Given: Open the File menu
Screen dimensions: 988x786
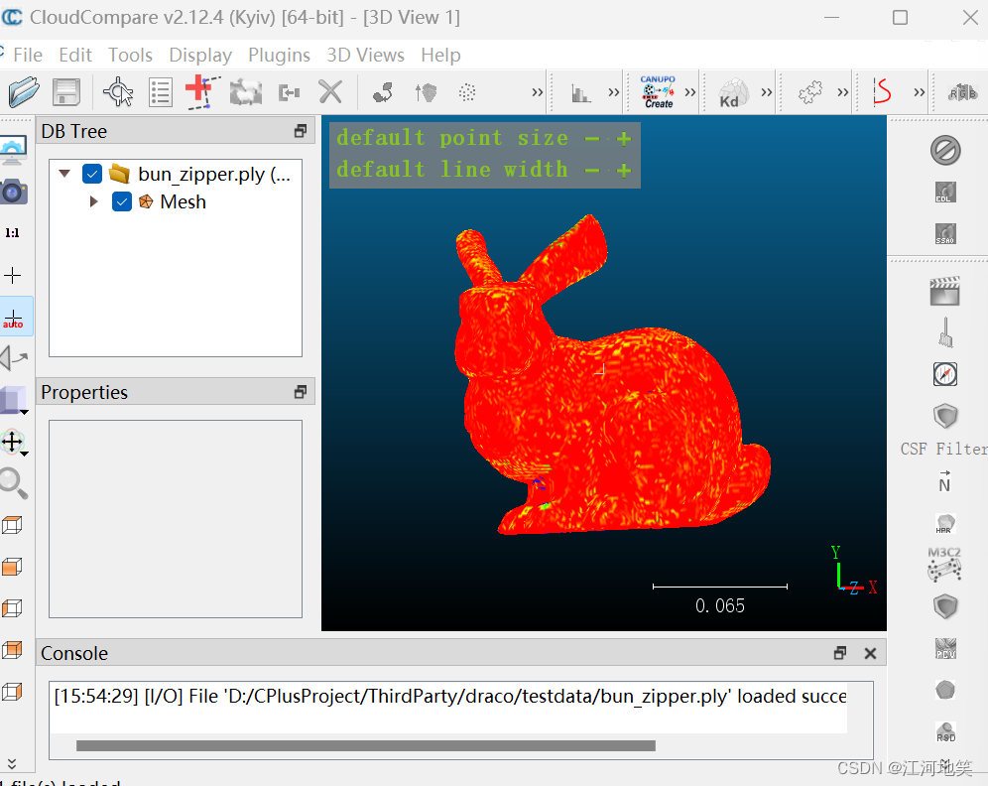Looking at the screenshot, I should tap(28, 55).
